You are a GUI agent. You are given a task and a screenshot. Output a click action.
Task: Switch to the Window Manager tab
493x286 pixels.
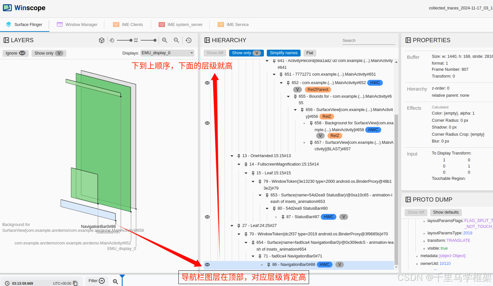[x=77, y=25]
